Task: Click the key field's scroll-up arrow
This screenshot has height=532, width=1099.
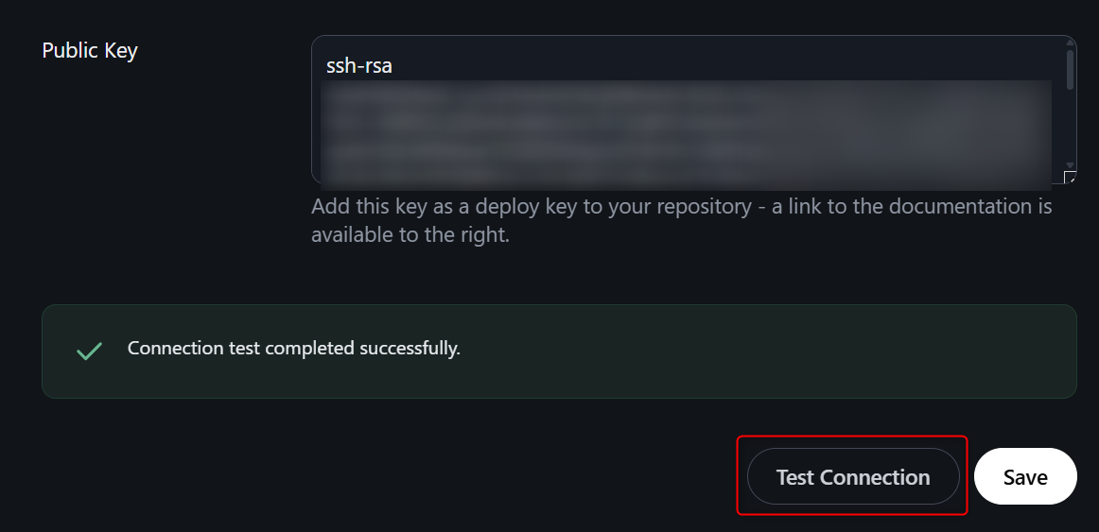Action: (1070, 44)
